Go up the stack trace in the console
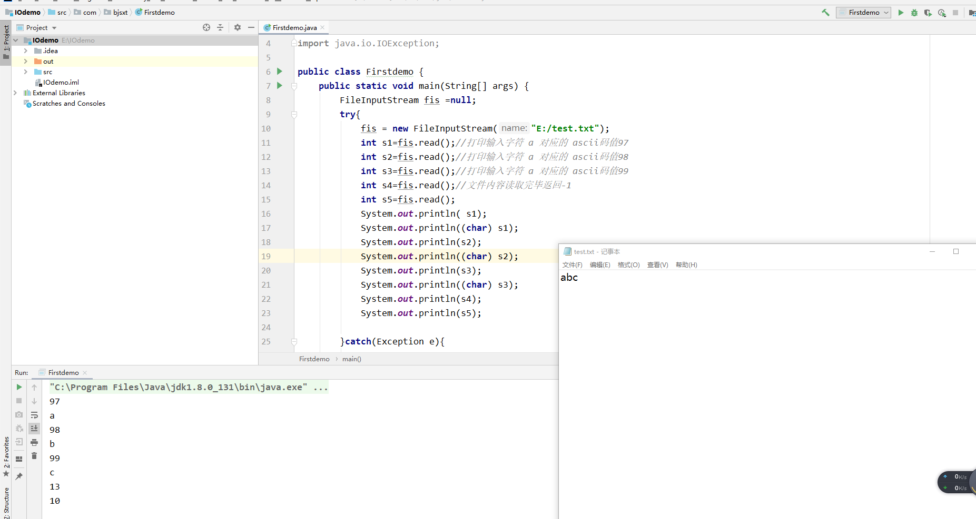 click(34, 387)
